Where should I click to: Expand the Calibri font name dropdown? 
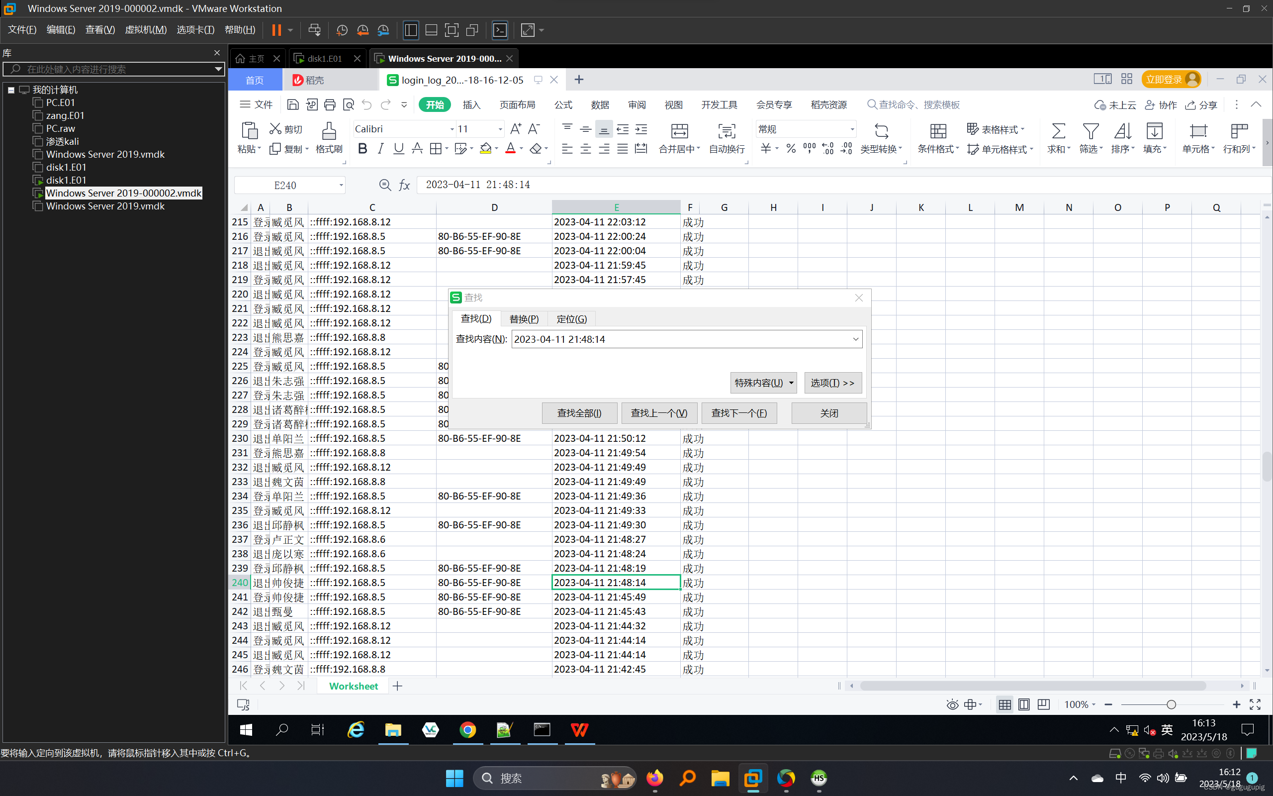point(452,129)
